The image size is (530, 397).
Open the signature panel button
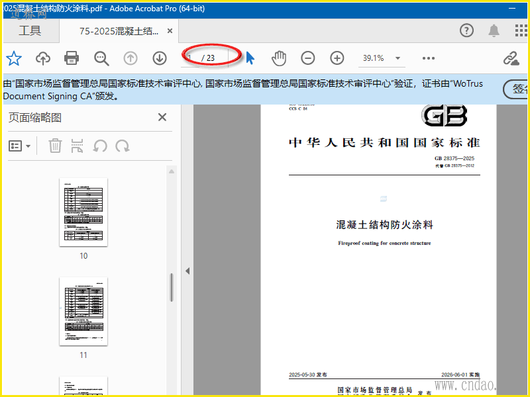click(516, 90)
